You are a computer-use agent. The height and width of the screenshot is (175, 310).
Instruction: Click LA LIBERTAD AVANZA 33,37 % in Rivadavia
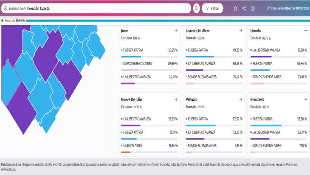pyautogui.click(x=279, y=132)
